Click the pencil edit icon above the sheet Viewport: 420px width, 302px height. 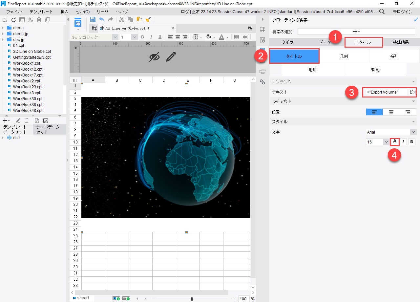(x=171, y=57)
